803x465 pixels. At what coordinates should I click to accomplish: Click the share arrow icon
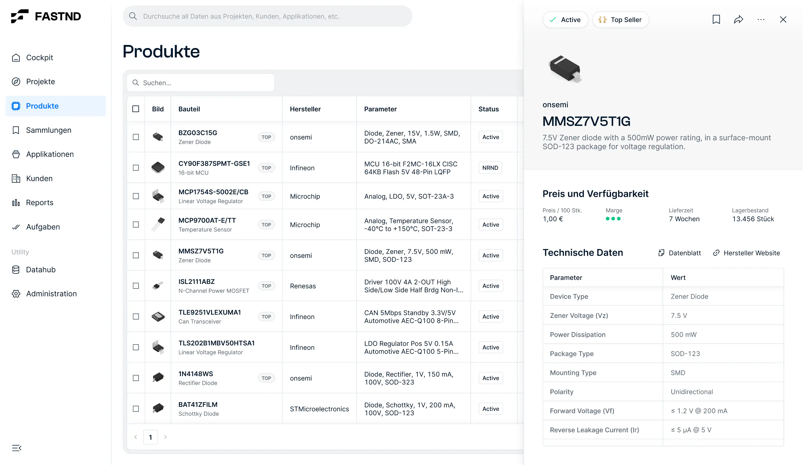pyautogui.click(x=738, y=19)
